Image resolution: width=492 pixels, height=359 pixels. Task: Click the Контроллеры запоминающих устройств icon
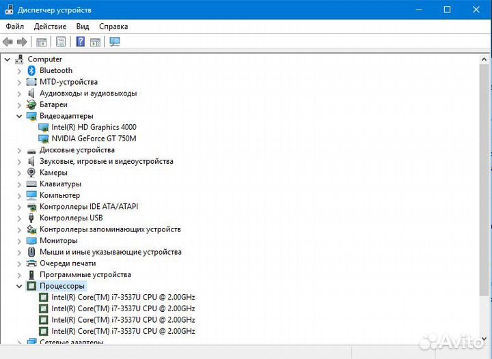pos(31,229)
